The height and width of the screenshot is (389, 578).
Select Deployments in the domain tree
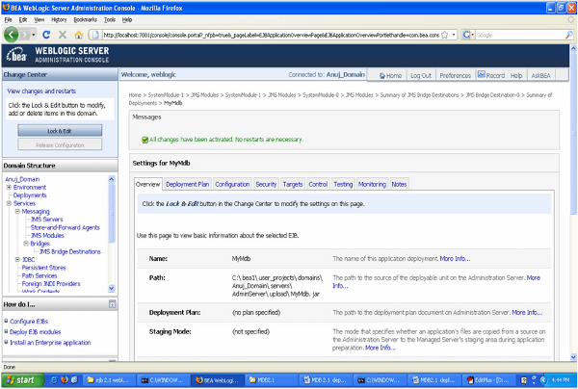coord(30,195)
